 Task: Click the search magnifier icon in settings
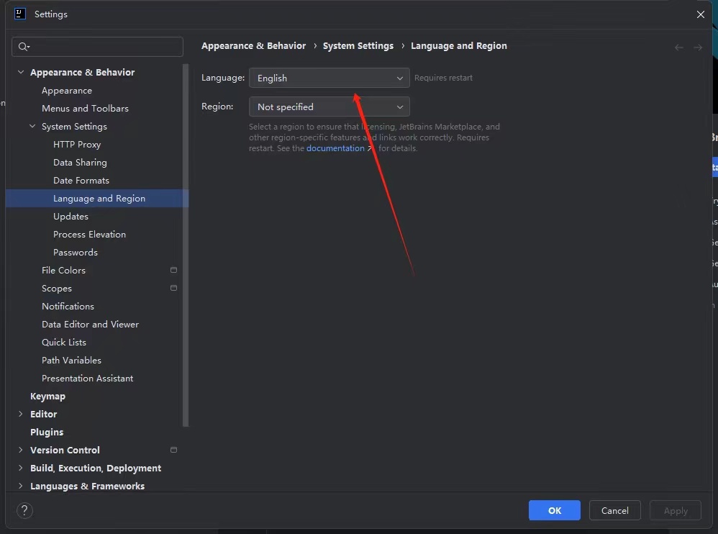coord(24,47)
